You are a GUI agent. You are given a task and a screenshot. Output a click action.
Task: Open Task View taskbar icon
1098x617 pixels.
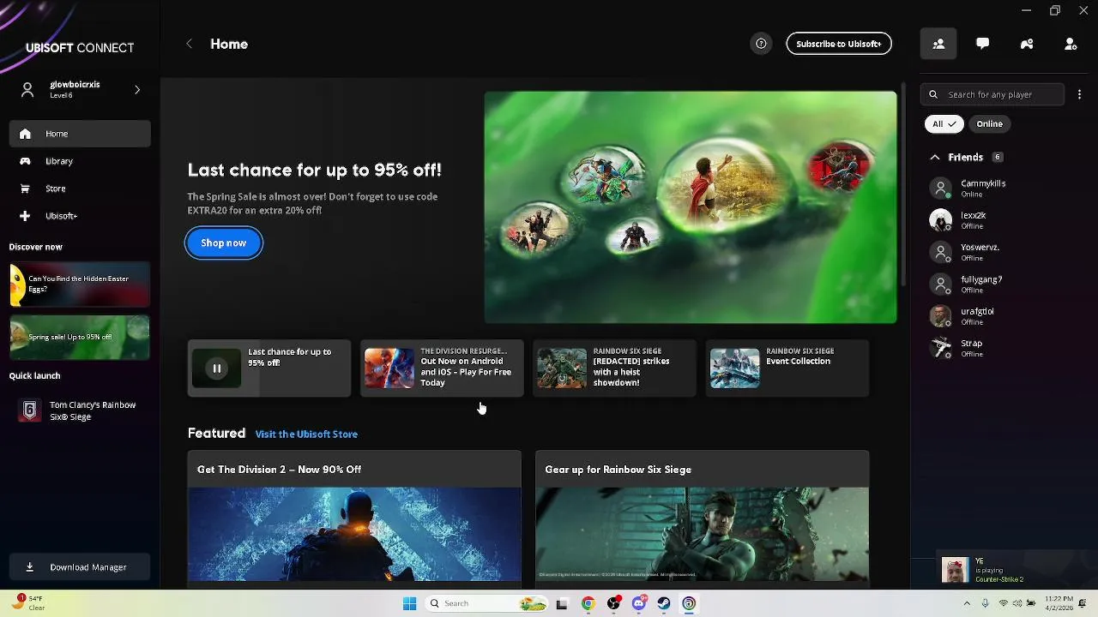tap(562, 603)
